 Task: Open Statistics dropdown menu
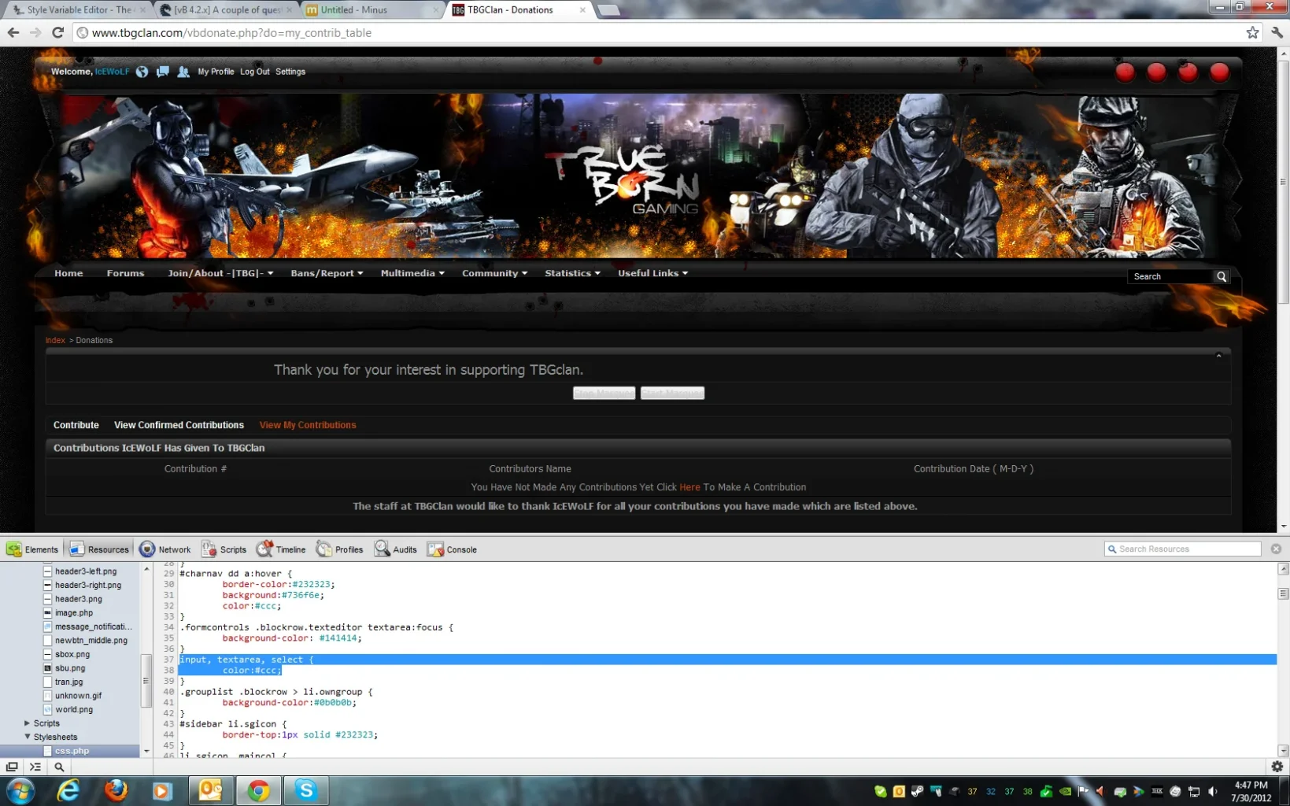[572, 273]
